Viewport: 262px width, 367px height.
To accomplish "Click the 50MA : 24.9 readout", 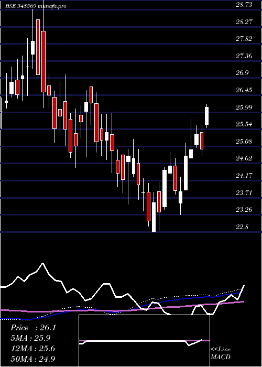I will [x=33, y=359].
